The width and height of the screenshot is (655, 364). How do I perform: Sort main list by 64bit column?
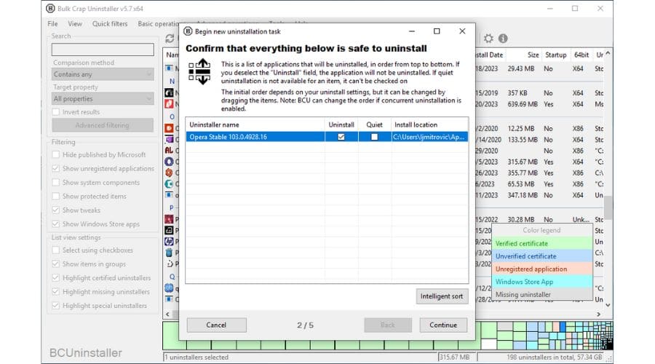coord(581,55)
